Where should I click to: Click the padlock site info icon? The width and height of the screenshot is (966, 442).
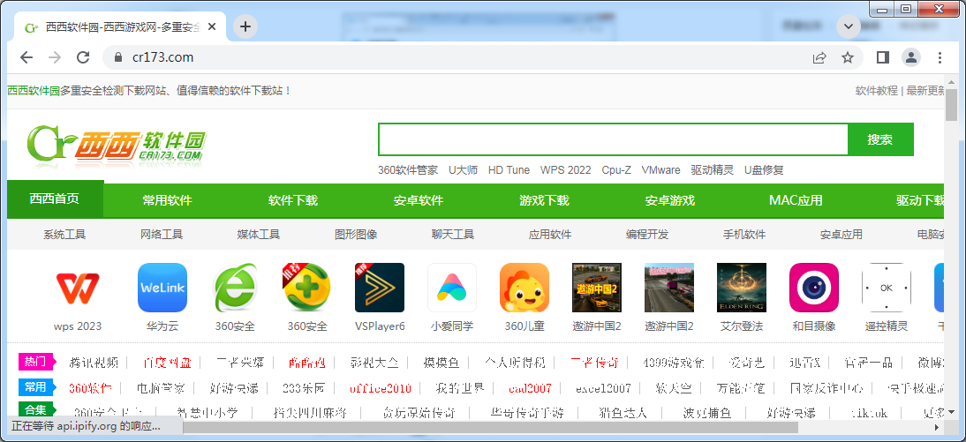[119, 57]
